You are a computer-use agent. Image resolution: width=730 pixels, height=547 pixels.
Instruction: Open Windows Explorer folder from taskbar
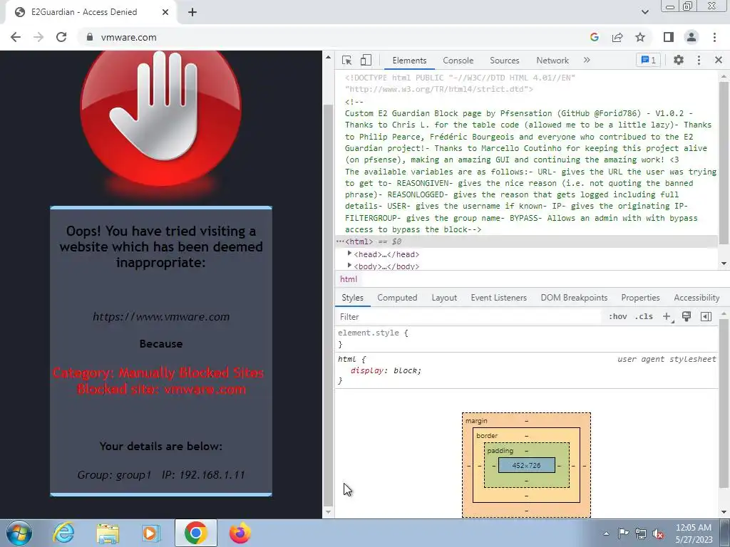click(108, 533)
